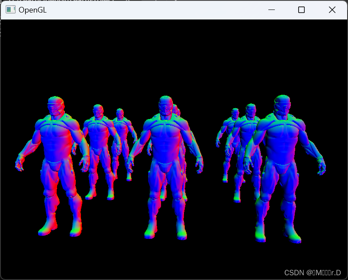Image resolution: width=348 pixels, height=280 pixels.
Task: Click the OpenGL title text
Action: pyautogui.click(x=32, y=10)
